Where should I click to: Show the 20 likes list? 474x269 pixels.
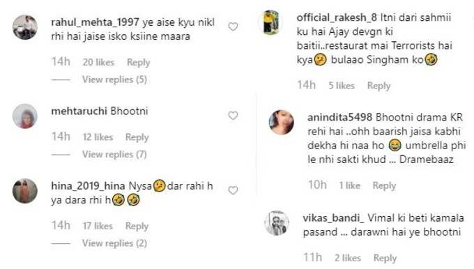coord(98,62)
